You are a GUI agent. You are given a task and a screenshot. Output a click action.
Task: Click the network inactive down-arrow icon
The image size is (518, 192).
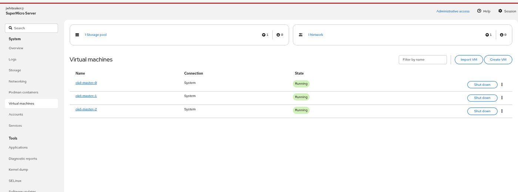pyautogui.click(x=502, y=35)
